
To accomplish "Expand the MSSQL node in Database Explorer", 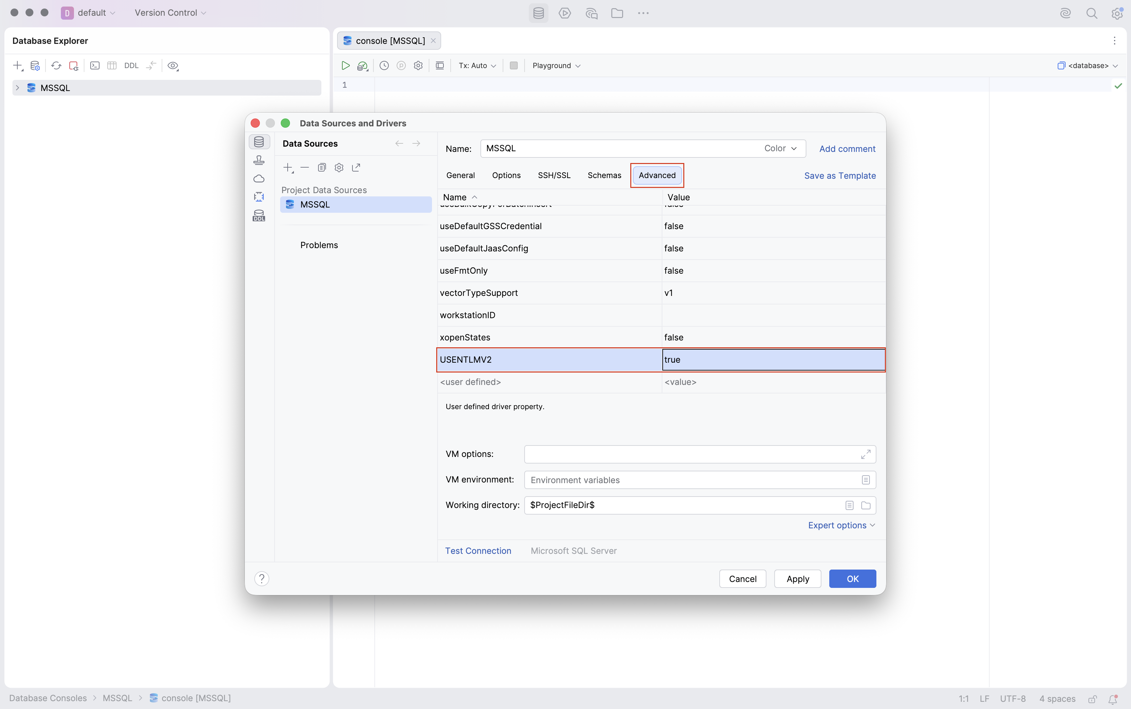I will click(17, 88).
